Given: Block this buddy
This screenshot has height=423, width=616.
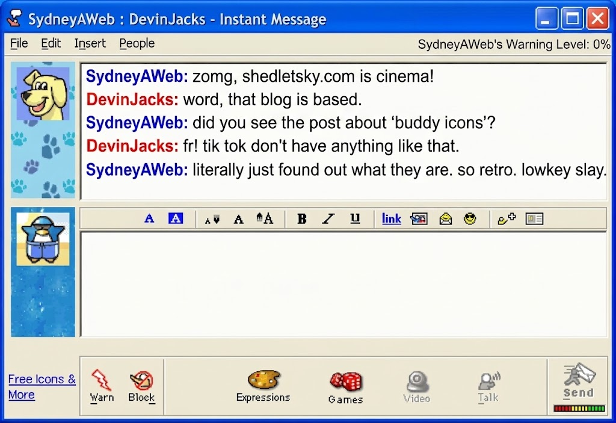Looking at the screenshot, I should pos(141,386).
